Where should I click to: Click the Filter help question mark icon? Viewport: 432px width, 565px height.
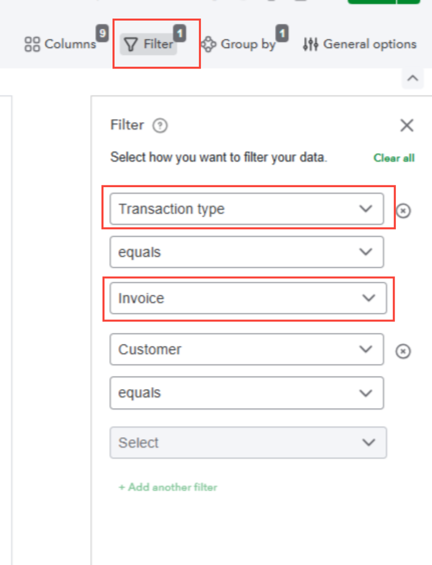click(x=160, y=126)
